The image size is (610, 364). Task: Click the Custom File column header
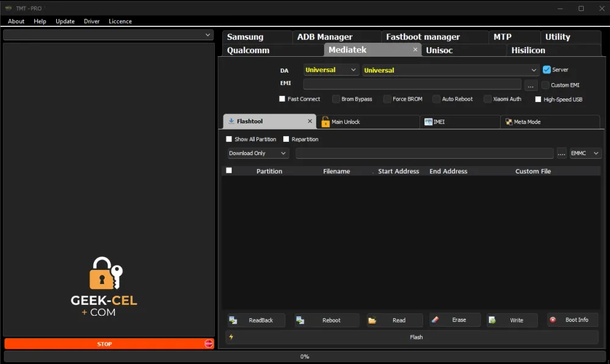(x=533, y=171)
